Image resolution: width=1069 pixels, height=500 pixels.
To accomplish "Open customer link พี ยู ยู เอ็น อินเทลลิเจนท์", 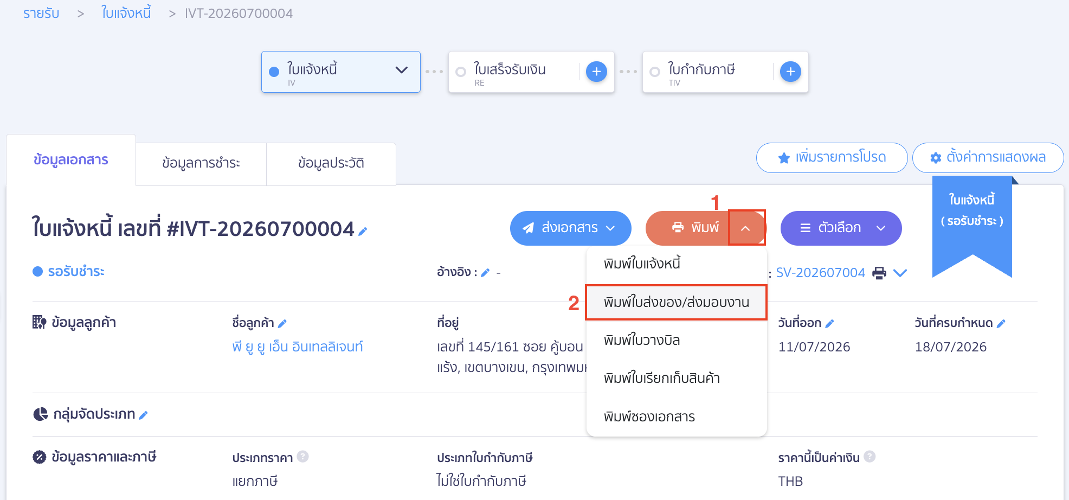I will 298,347.
